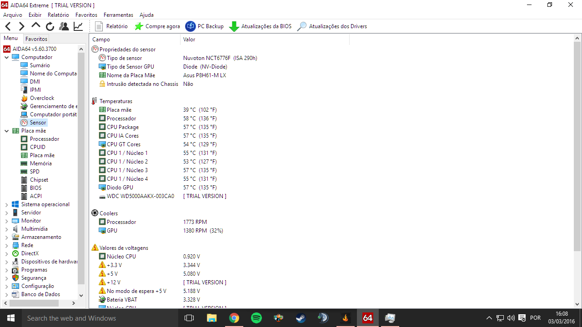Viewport: 582px width, 327px height.
Task: Select CPUID under Placa mãe
Action: pyautogui.click(x=33, y=147)
